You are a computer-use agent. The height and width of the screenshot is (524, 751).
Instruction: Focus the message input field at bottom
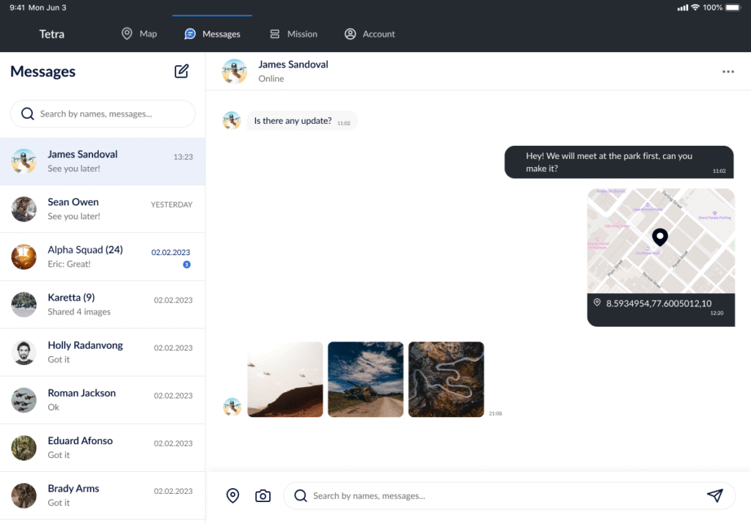click(499, 496)
